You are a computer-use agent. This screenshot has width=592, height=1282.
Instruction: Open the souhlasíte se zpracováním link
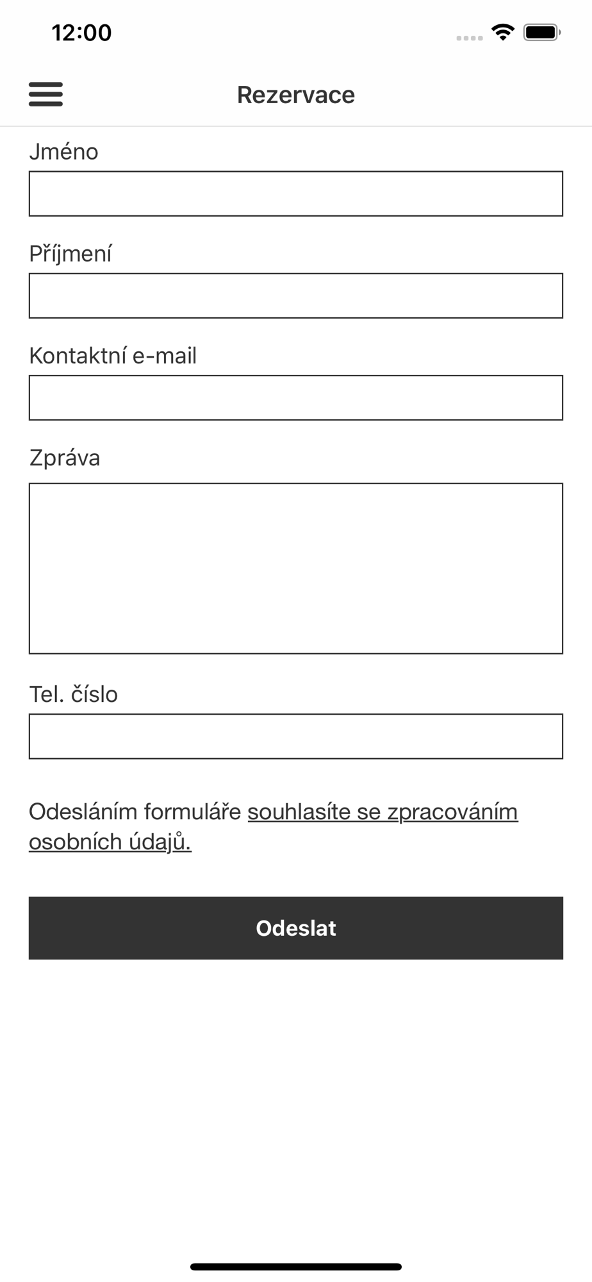click(x=382, y=812)
